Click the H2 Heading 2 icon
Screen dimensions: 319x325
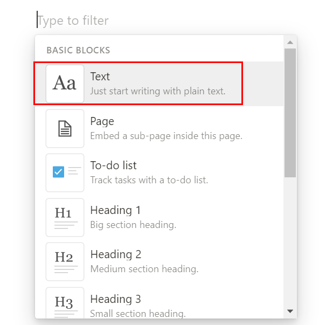tap(65, 261)
